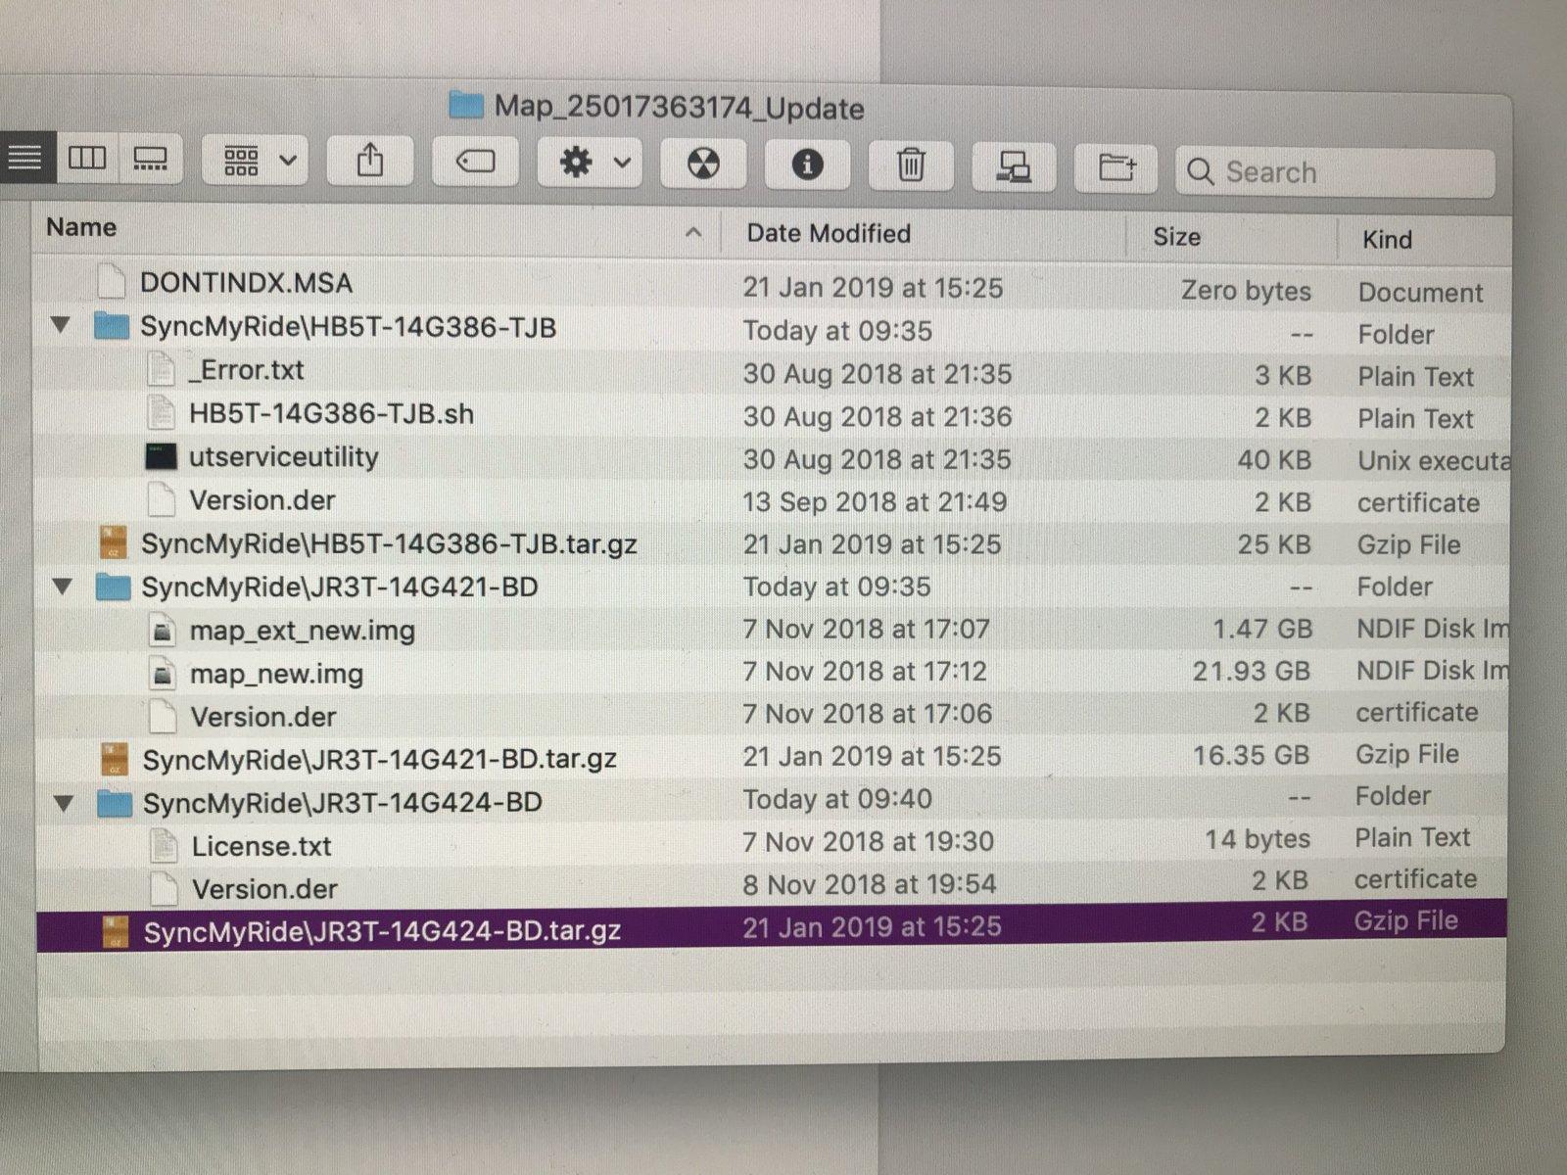This screenshot has width=1567, height=1175.
Task: Click gzip icon of JR3T-14G424-BD.tar.gz
Action: click(116, 931)
